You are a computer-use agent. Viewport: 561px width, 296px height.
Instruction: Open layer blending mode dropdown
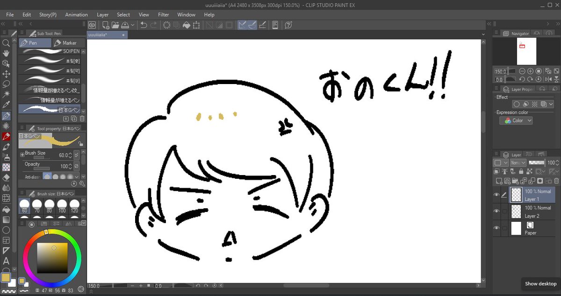518,162
